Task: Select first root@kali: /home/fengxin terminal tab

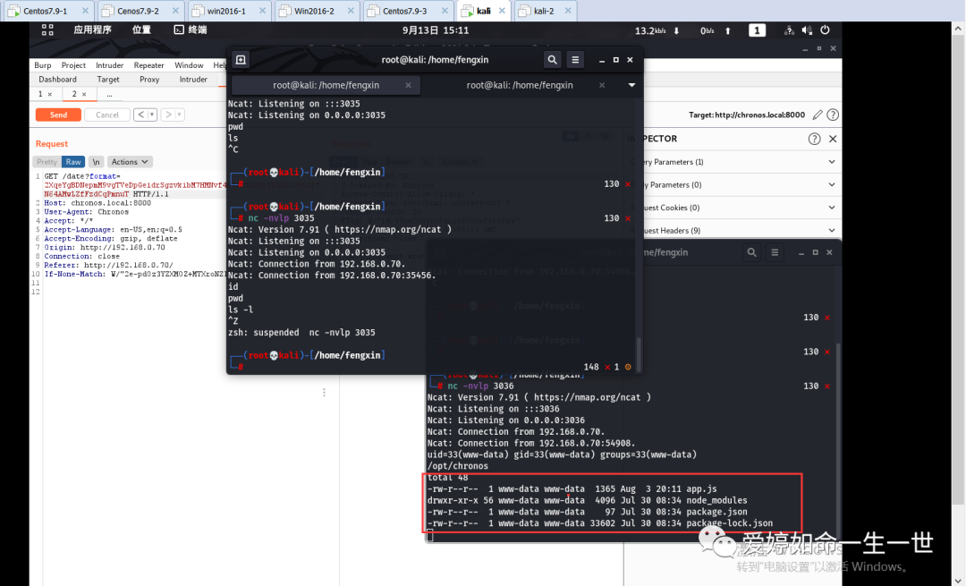Action: pyautogui.click(x=326, y=85)
